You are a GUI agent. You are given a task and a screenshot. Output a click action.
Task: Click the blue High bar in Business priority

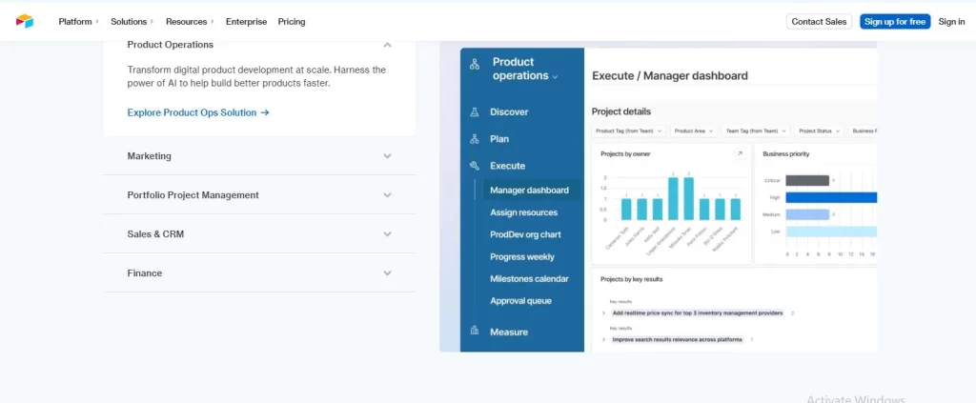829,197
